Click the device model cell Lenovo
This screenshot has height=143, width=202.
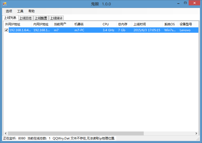(185, 30)
